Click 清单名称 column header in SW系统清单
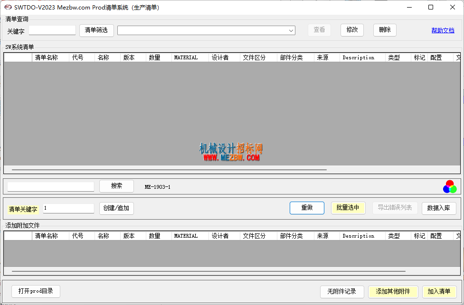 50,57
